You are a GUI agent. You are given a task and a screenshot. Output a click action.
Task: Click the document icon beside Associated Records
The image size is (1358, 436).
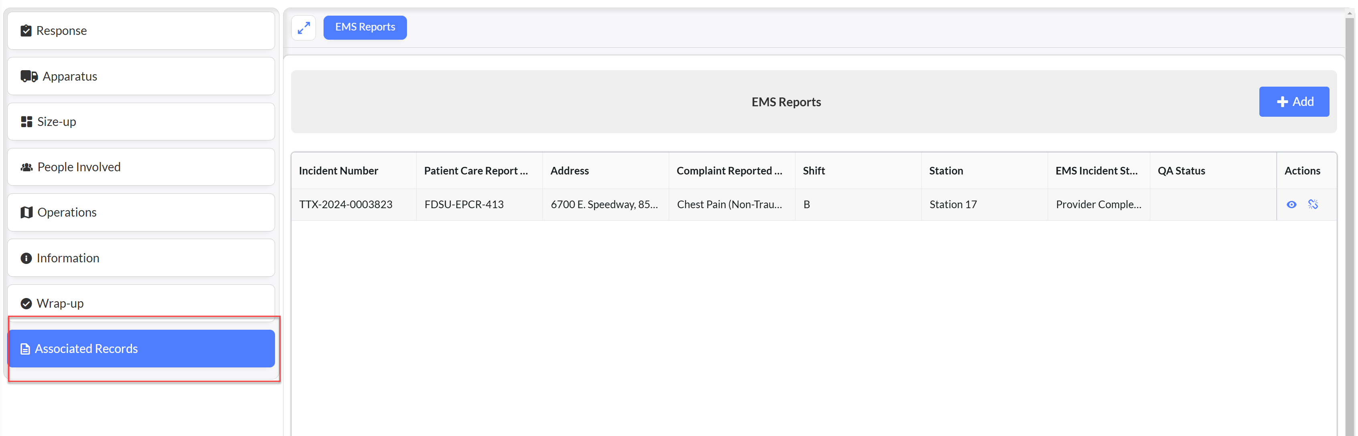[25, 349]
